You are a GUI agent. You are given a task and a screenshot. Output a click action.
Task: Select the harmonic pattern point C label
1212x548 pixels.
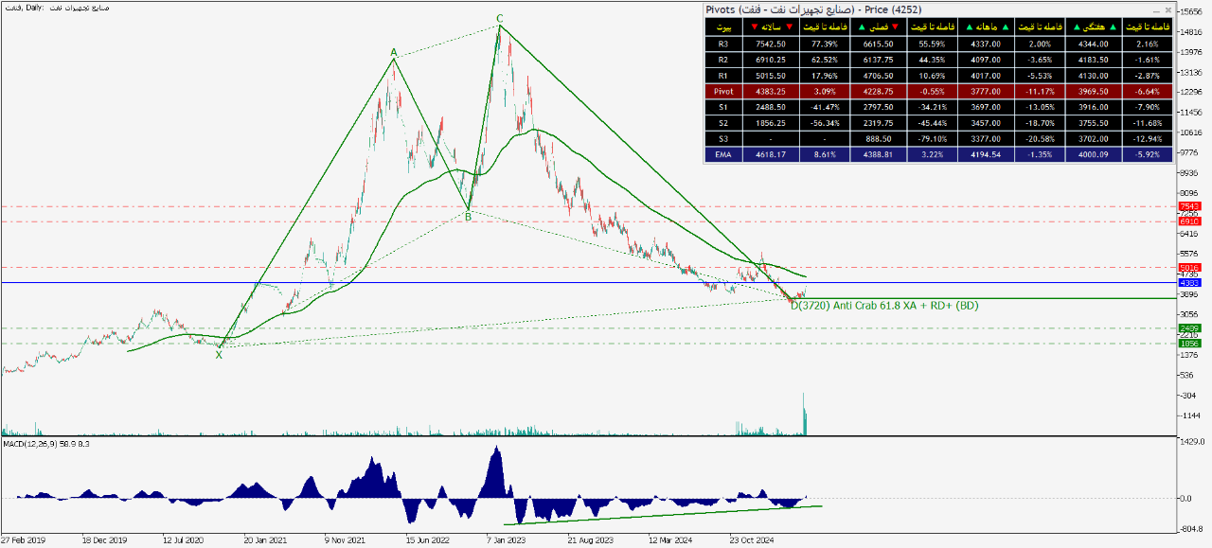pyautogui.click(x=499, y=19)
